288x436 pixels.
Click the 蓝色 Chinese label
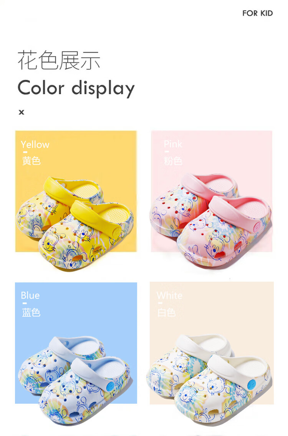tap(31, 312)
